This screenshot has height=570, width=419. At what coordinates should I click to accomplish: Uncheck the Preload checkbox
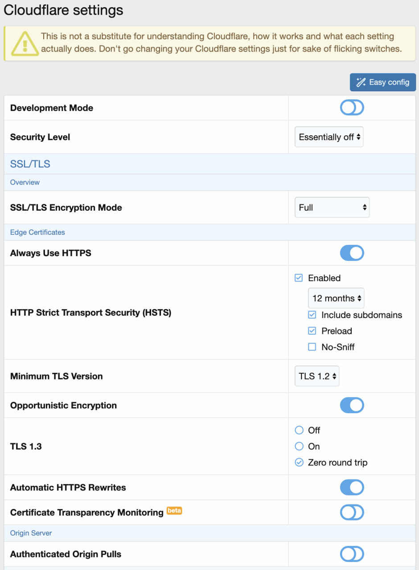point(312,331)
